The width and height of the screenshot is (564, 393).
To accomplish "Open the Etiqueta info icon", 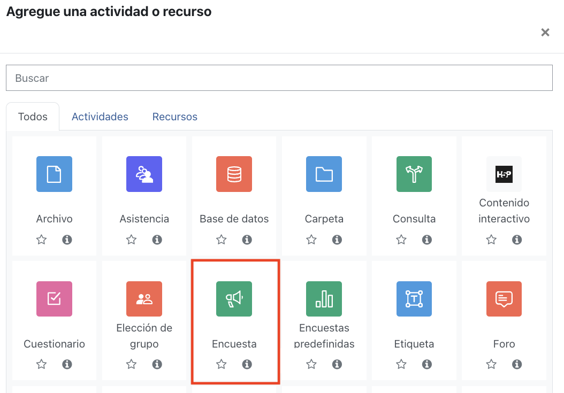I will [426, 364].
